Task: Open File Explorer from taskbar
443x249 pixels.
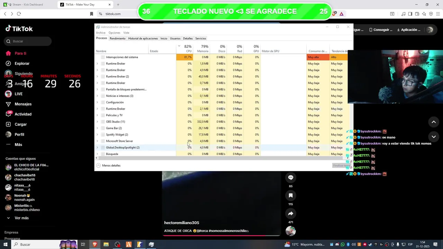Action: pyautogui.click(x=106, y=245)
